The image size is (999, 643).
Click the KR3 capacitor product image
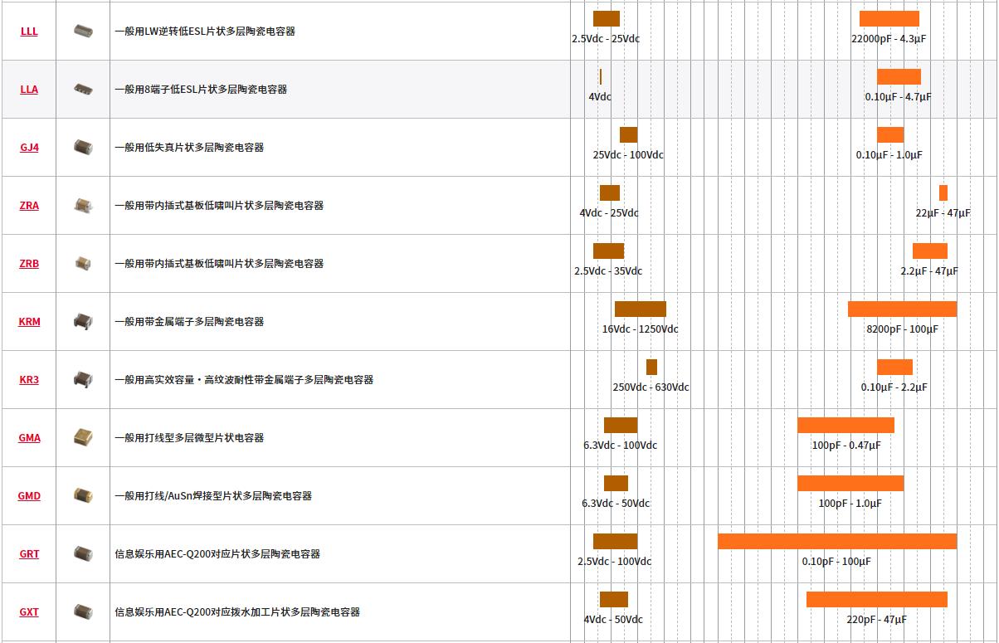[83, 379]
